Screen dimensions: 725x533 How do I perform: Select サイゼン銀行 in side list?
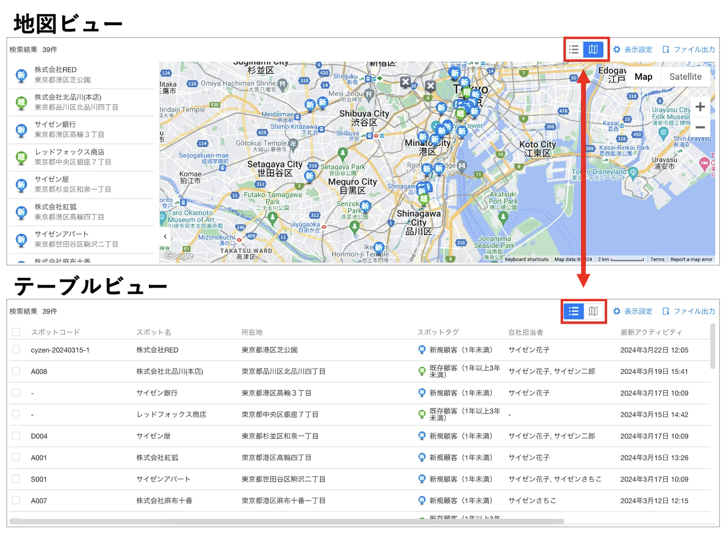click(x=82, y=129)
